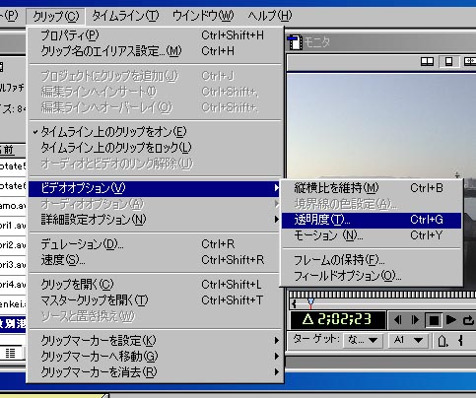Select フィールドオプション(O) in submenu
The width and height of the screenshot is (476, 398).
click(x=372, y=276)
